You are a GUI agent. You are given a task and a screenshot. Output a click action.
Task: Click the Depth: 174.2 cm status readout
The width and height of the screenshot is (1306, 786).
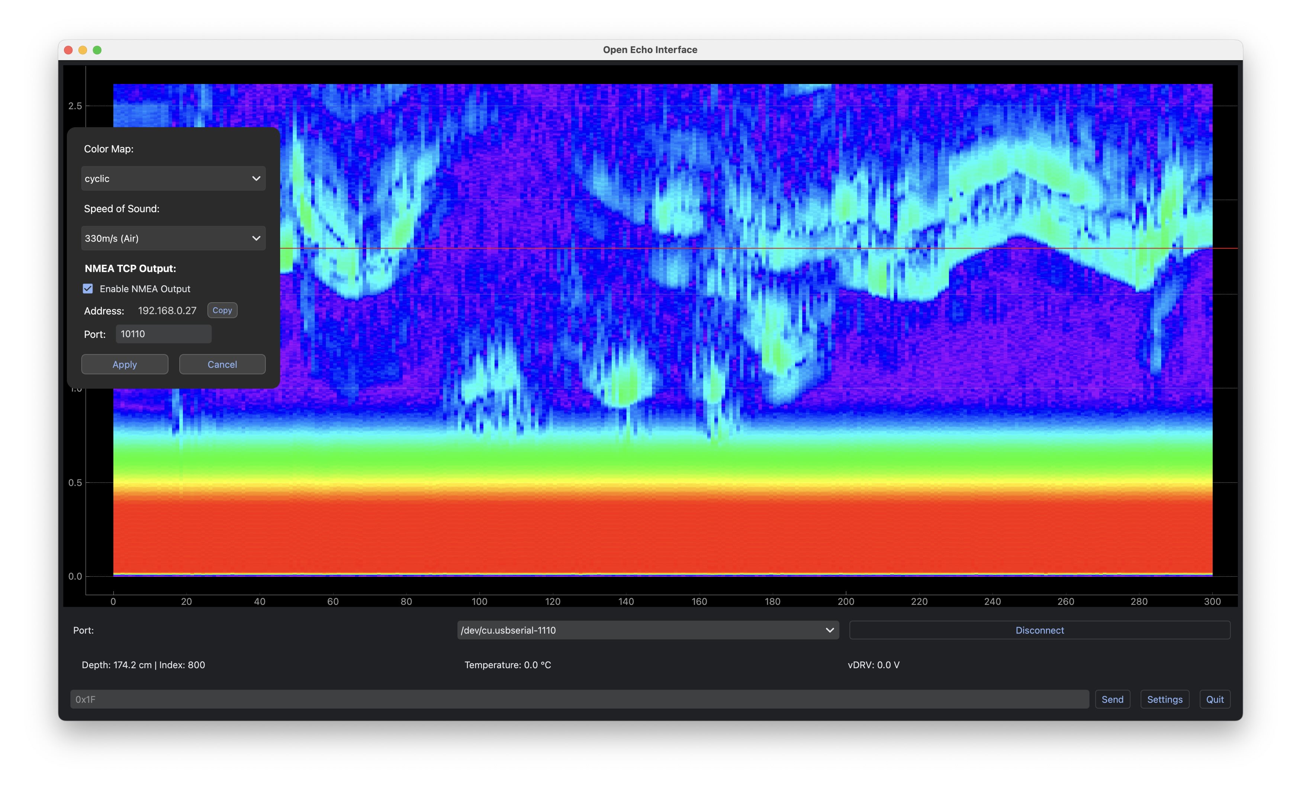pyautogui.click(x=143, y=665)
